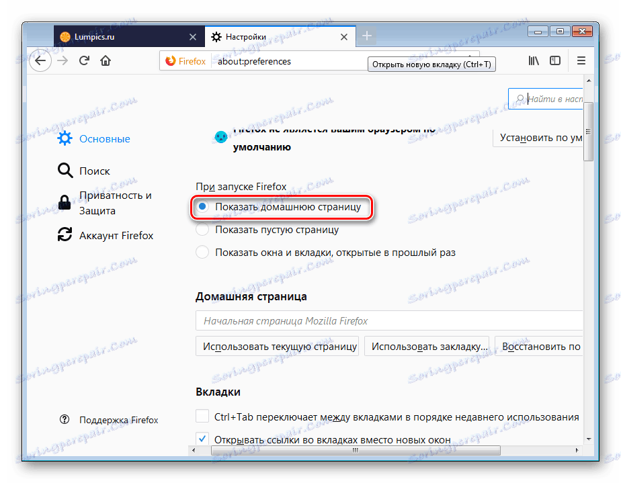This screenshot has height=483, width=621.
Task: Reload the current page
Action: tap(84, 60)
